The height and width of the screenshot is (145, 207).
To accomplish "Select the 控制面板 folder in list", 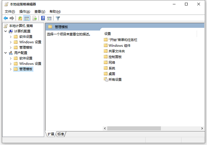I will (115, 57).
